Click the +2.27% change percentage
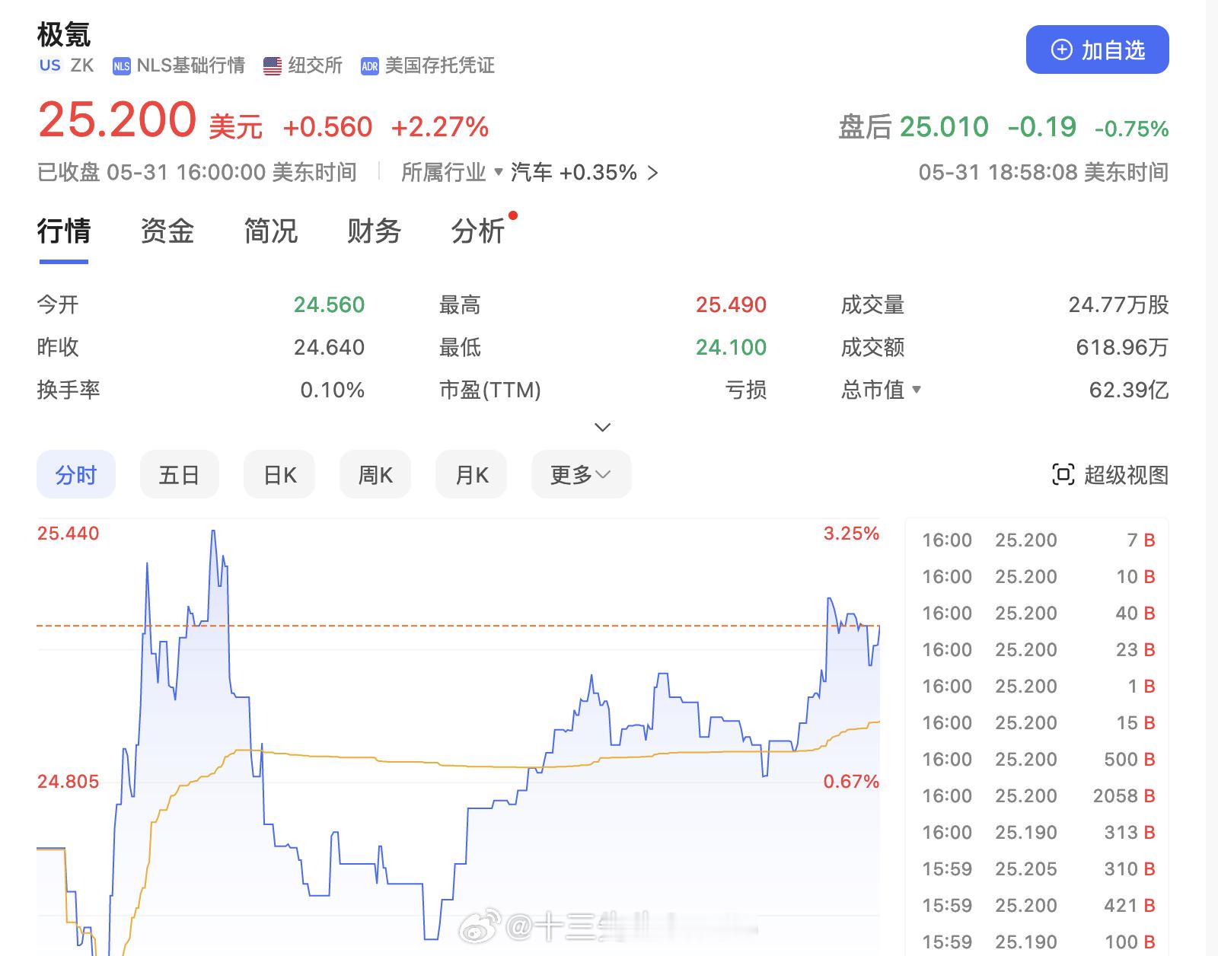The width and height of the screenshot is (1218, 956). click(440, 127)
